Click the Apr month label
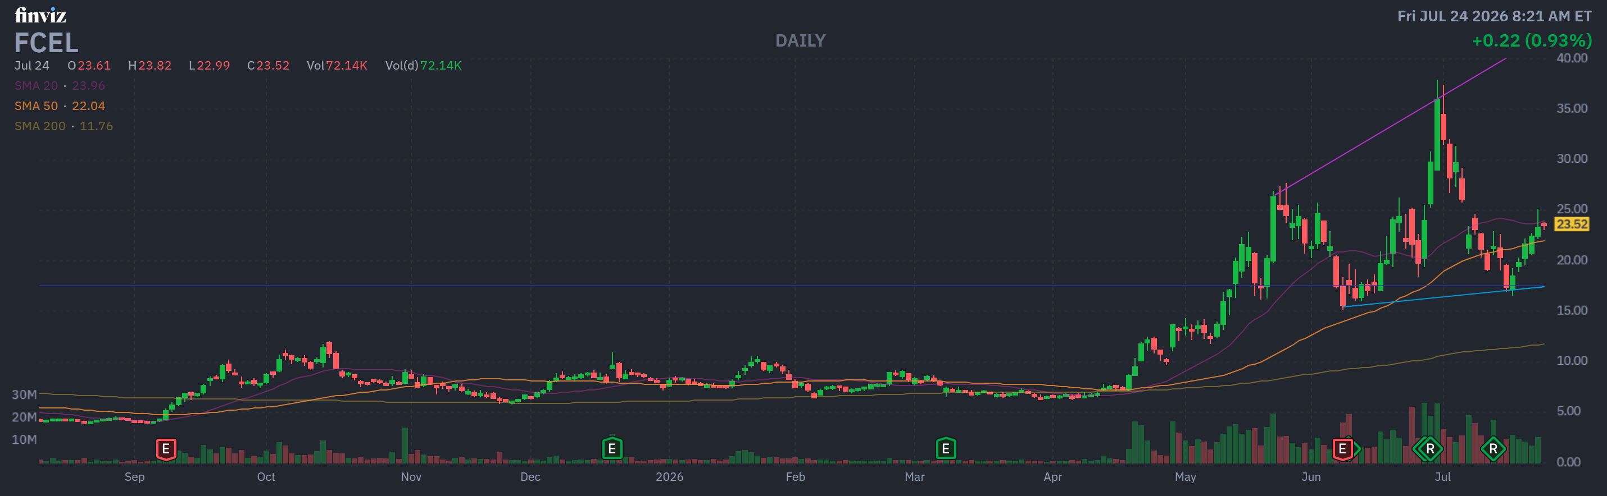The height and width of the screenshot is (496, 1607). tap(1053, 477)
